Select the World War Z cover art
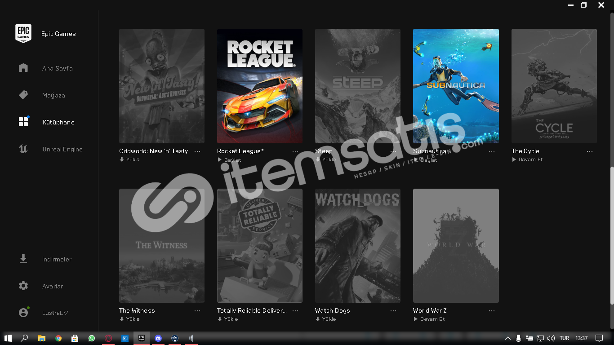 pos(456,246)
